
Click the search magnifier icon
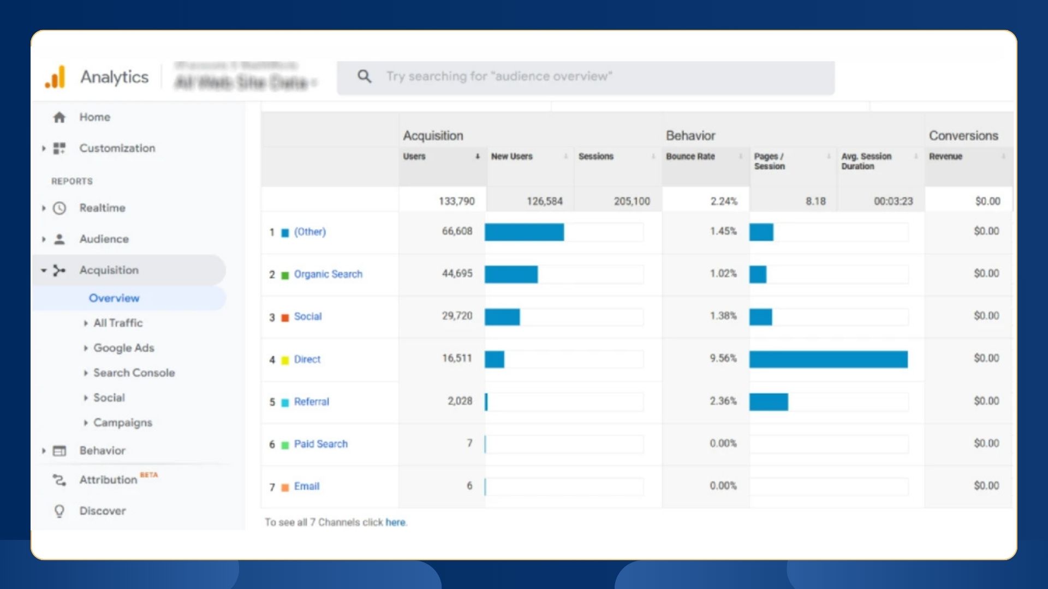tap(364, 76)
